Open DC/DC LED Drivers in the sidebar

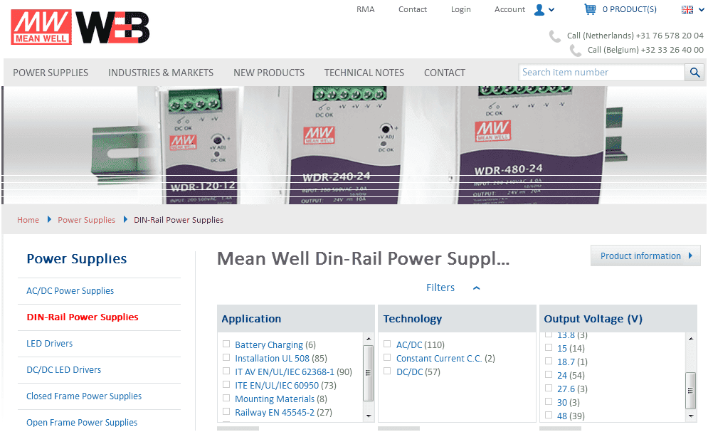click(x=63, y=369)
